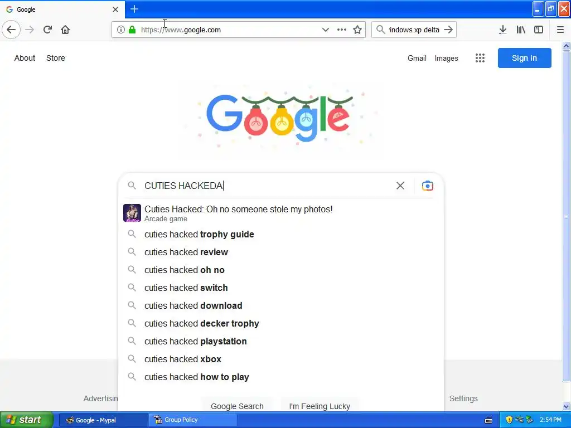Click the windows xp delta search box
571x428 pixels.
tap(414, 30)
